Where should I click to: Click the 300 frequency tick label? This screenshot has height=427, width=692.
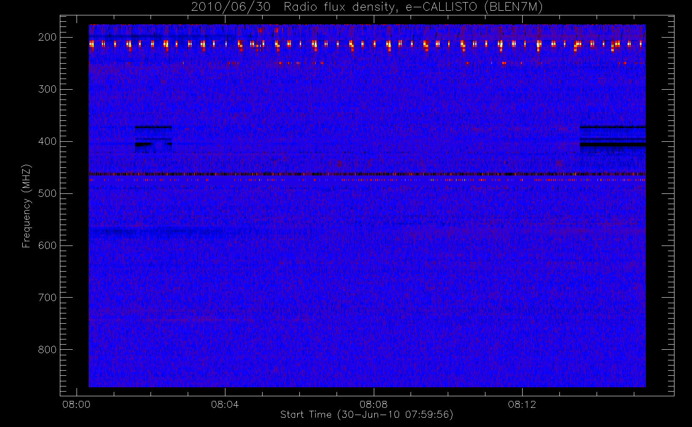[47, 89]
